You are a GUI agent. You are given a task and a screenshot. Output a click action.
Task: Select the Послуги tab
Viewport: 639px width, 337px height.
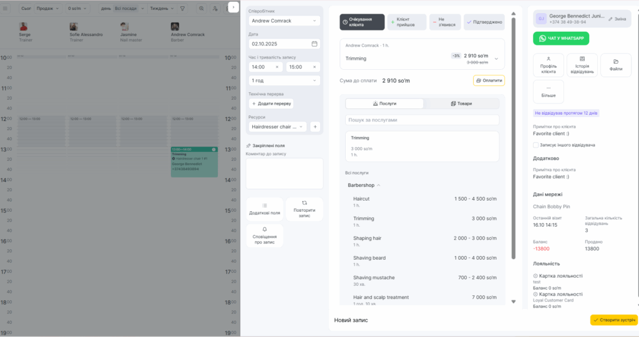click(x=384, y=103)
